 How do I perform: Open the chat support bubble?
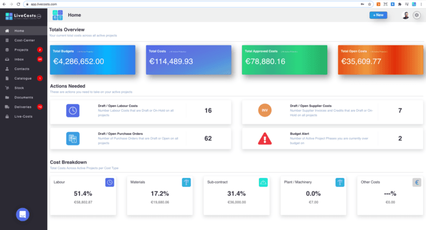coord(23,214)
